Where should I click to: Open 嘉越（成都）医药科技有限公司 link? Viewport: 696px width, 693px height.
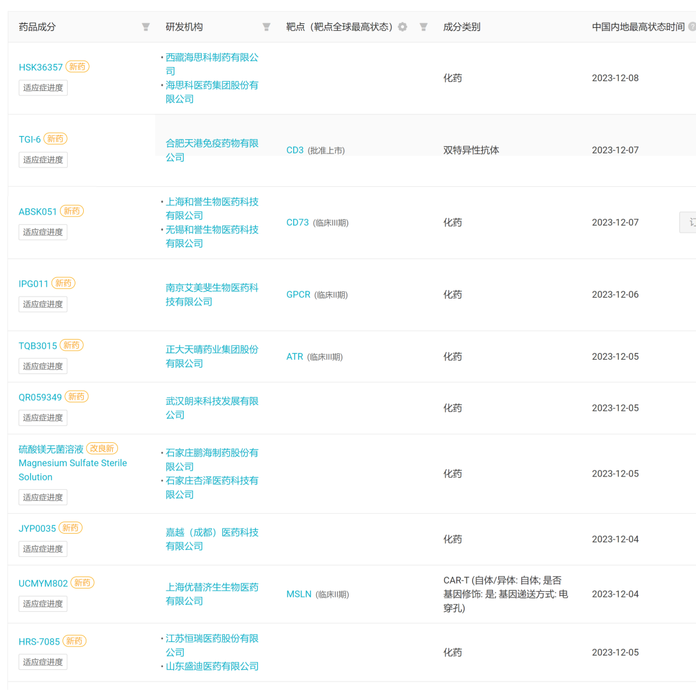click(211, 539)
